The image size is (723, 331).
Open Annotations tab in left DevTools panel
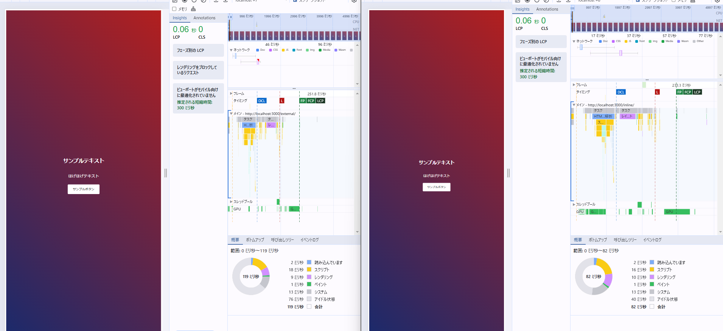point(204,18)
